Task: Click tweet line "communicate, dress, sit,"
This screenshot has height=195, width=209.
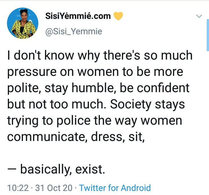Action: [76, 137]
